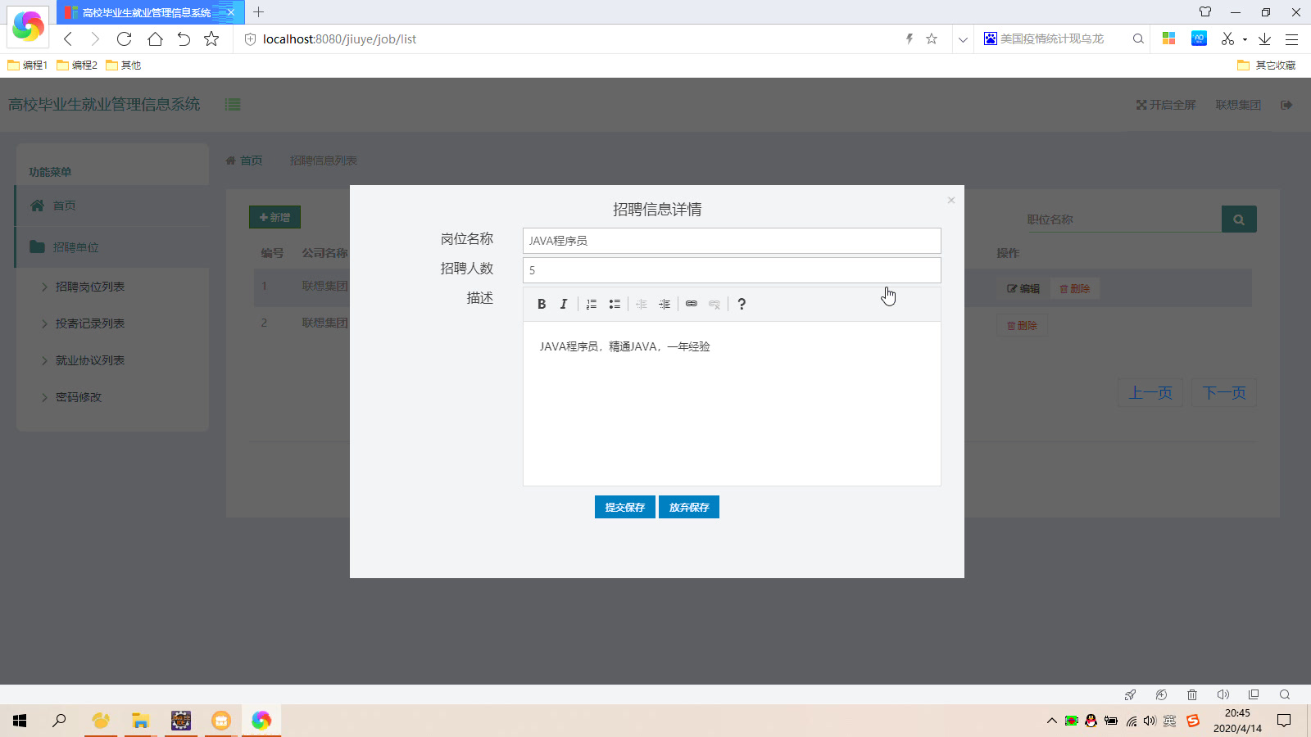Insert a numbered list in the editor
The height and width of the screenshot is (737, 1311).
tap(592, 304)
